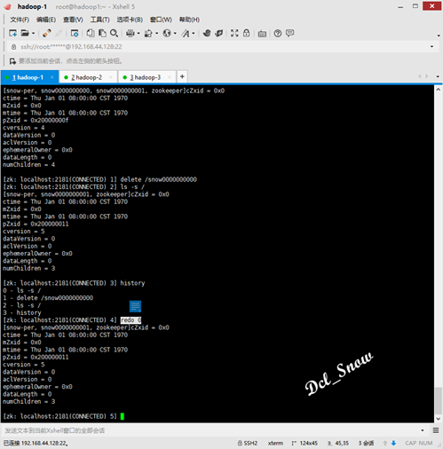Viewport: 443px width, 449px height.
Task: Click the Open Session folder icon
Action: tap(25, 33)
